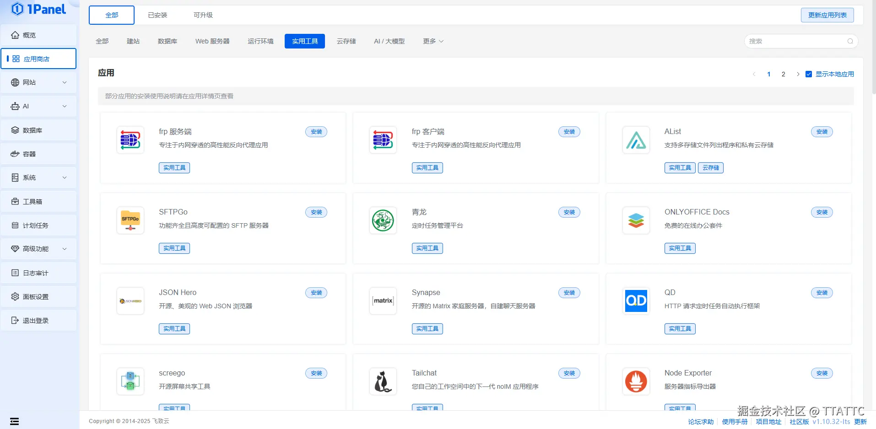Click the Synapse matrix app icon

coord(383,301)
